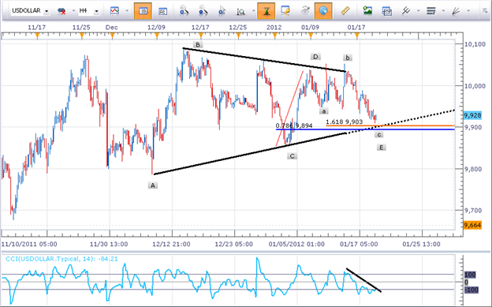
Task: Expand the pitchfork tool dropdown arrow
Action: (418, 11)
